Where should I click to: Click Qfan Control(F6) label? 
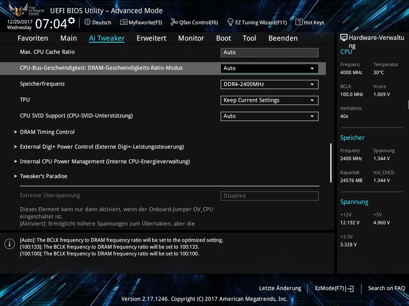pos(199,23)
